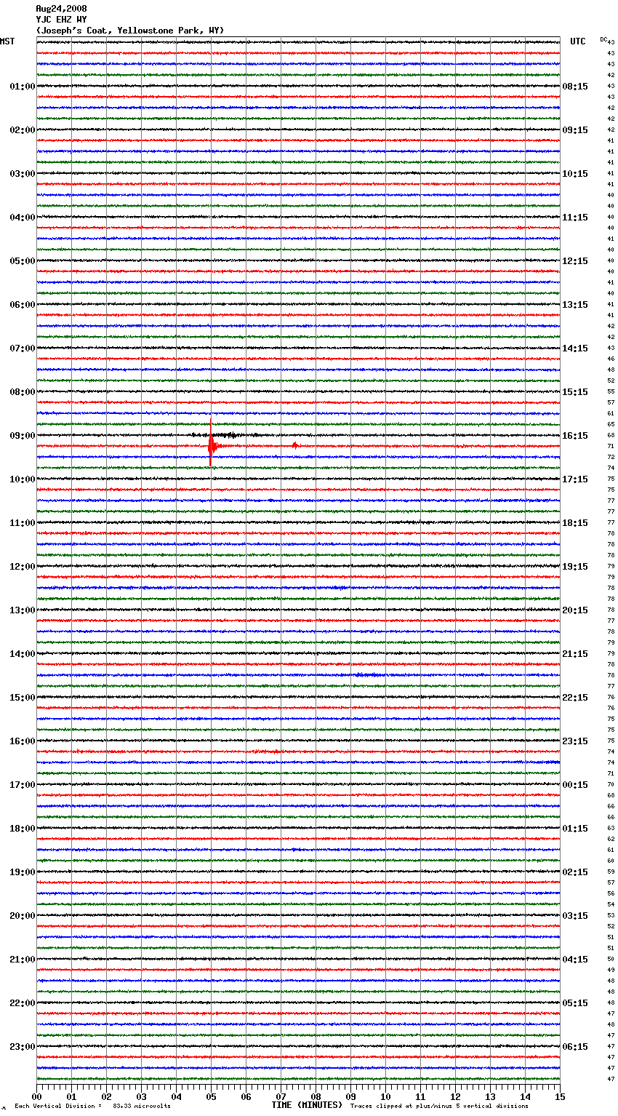Screen dimensions: 618x1116
Task: Select the station code YJC EHZ WY
Action: point(61,20)
